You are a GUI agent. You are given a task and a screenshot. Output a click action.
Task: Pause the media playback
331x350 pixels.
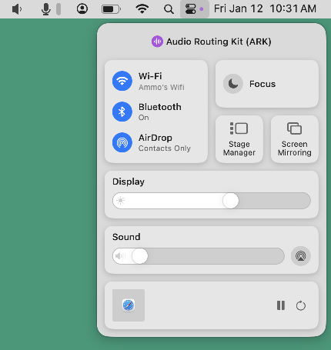pos(281,305)
